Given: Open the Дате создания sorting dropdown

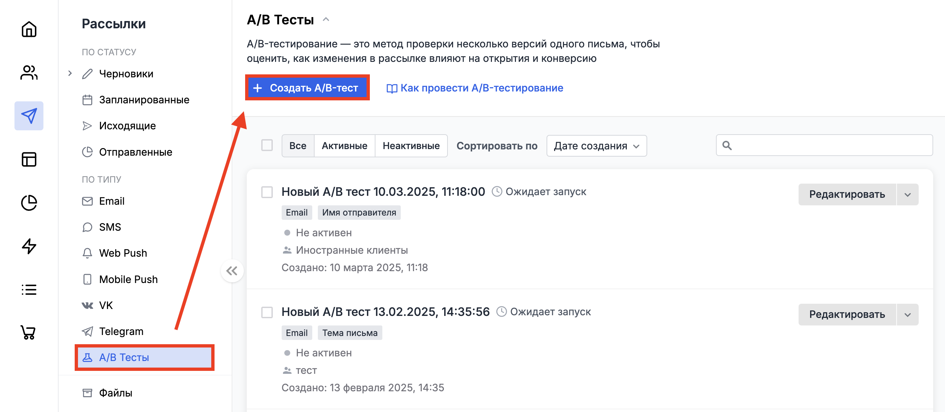Looking at the screenshot, I should 596,146.
